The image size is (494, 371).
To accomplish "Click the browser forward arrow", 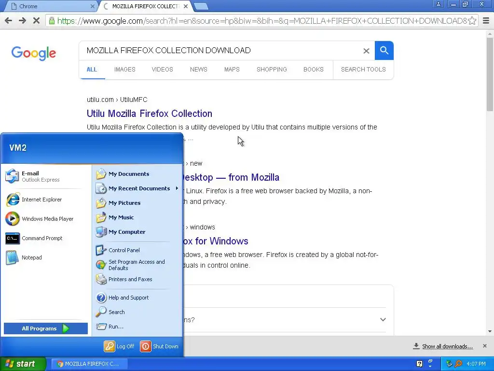I will coord(22,21).
